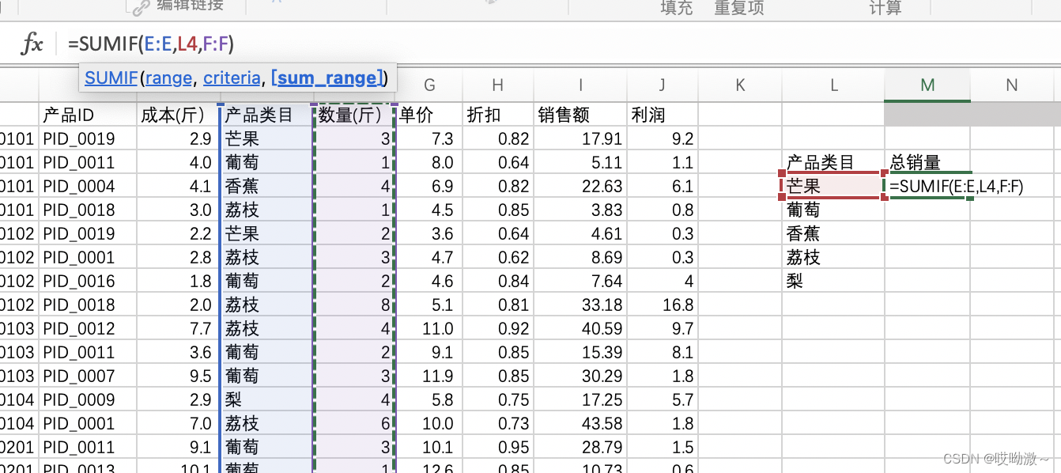The height and width of the screenshot is (473, 1061).
Task: Click the 填充 ribbon command
Action: [x=677, y=7]
